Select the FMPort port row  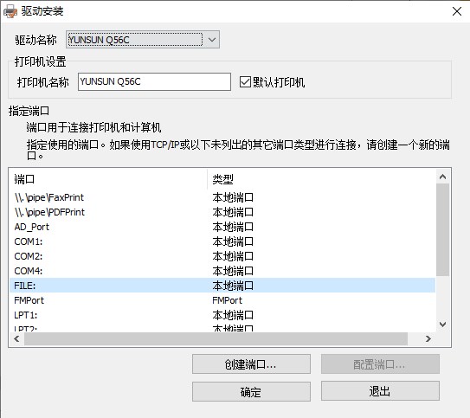tap(222, 300)
